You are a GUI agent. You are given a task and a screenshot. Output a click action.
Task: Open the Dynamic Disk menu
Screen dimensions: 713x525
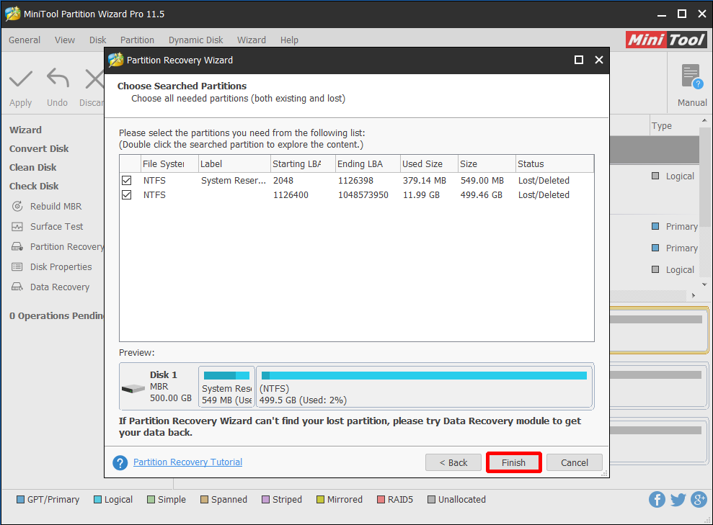pyautogui.click(x=196, y=40)
